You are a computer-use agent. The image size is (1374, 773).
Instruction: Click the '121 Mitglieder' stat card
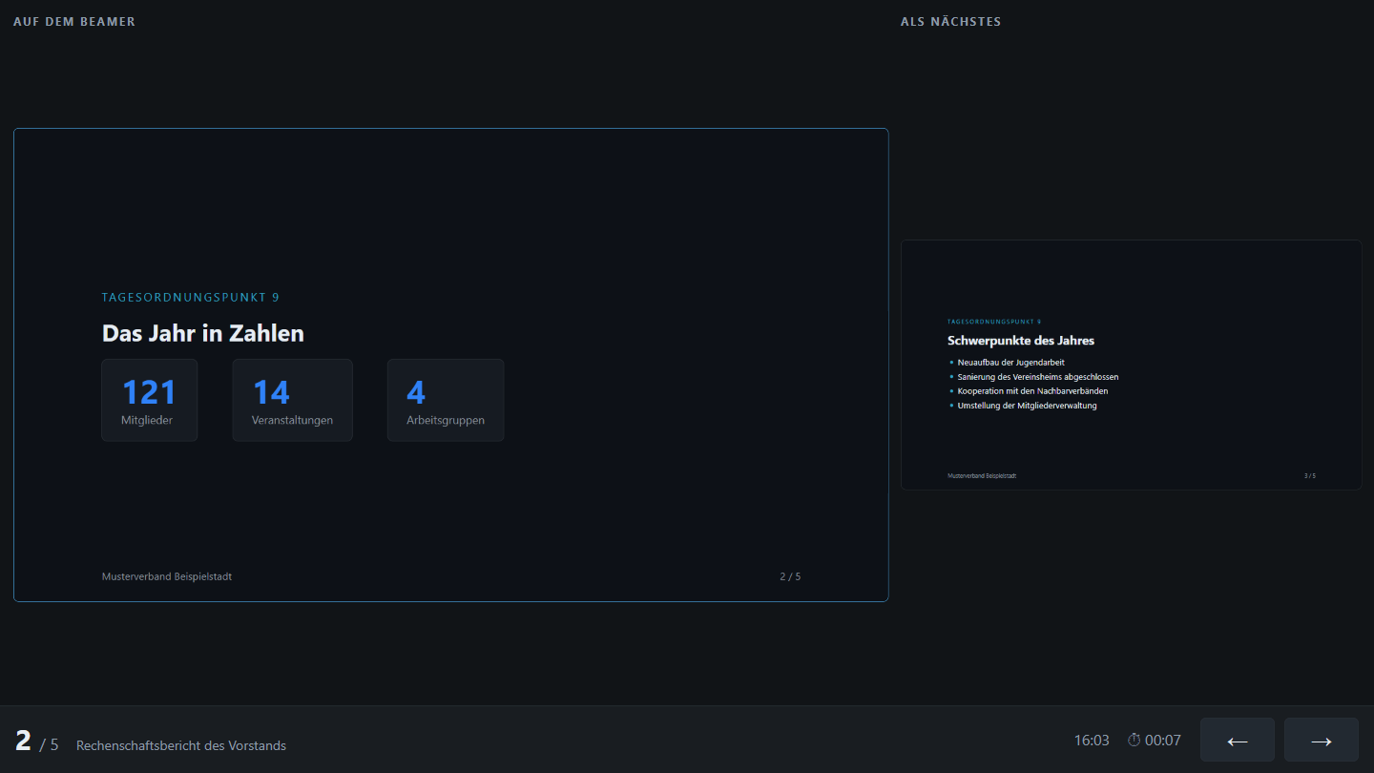[150, 400]
